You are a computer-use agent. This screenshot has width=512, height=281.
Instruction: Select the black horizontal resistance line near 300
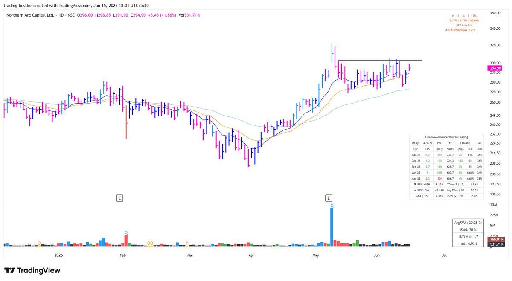[x=380, y=61]
